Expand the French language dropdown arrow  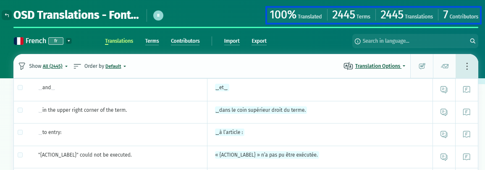(x=69, y=41)
